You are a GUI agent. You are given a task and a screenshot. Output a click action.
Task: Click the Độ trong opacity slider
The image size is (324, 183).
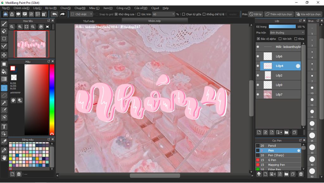tap(282, 27)
